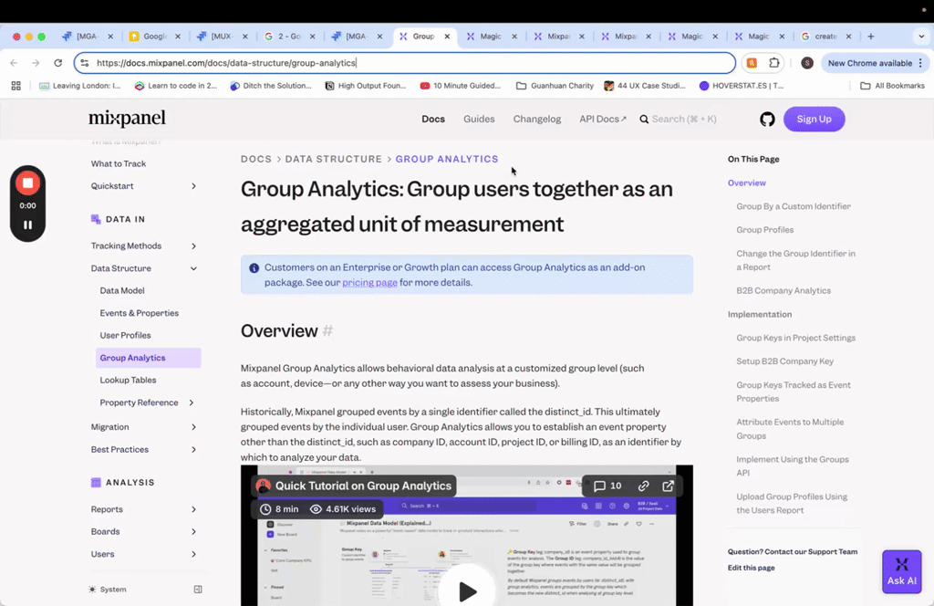Click the Chrome extensions puzzle icon

(774, 63)
